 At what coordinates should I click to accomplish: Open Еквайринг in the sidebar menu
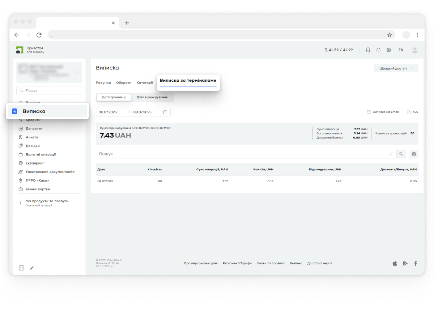(35, 163)
